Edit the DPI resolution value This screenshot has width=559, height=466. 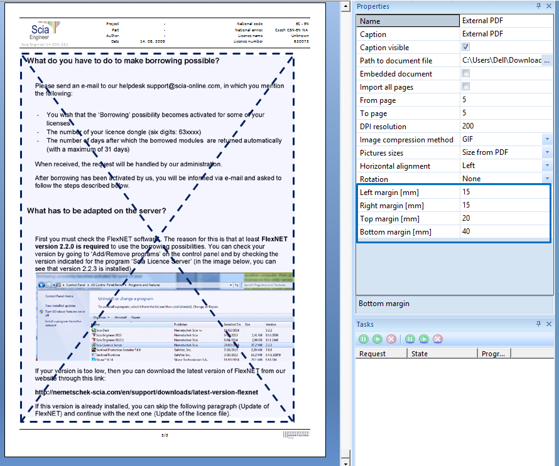point(496,125)
